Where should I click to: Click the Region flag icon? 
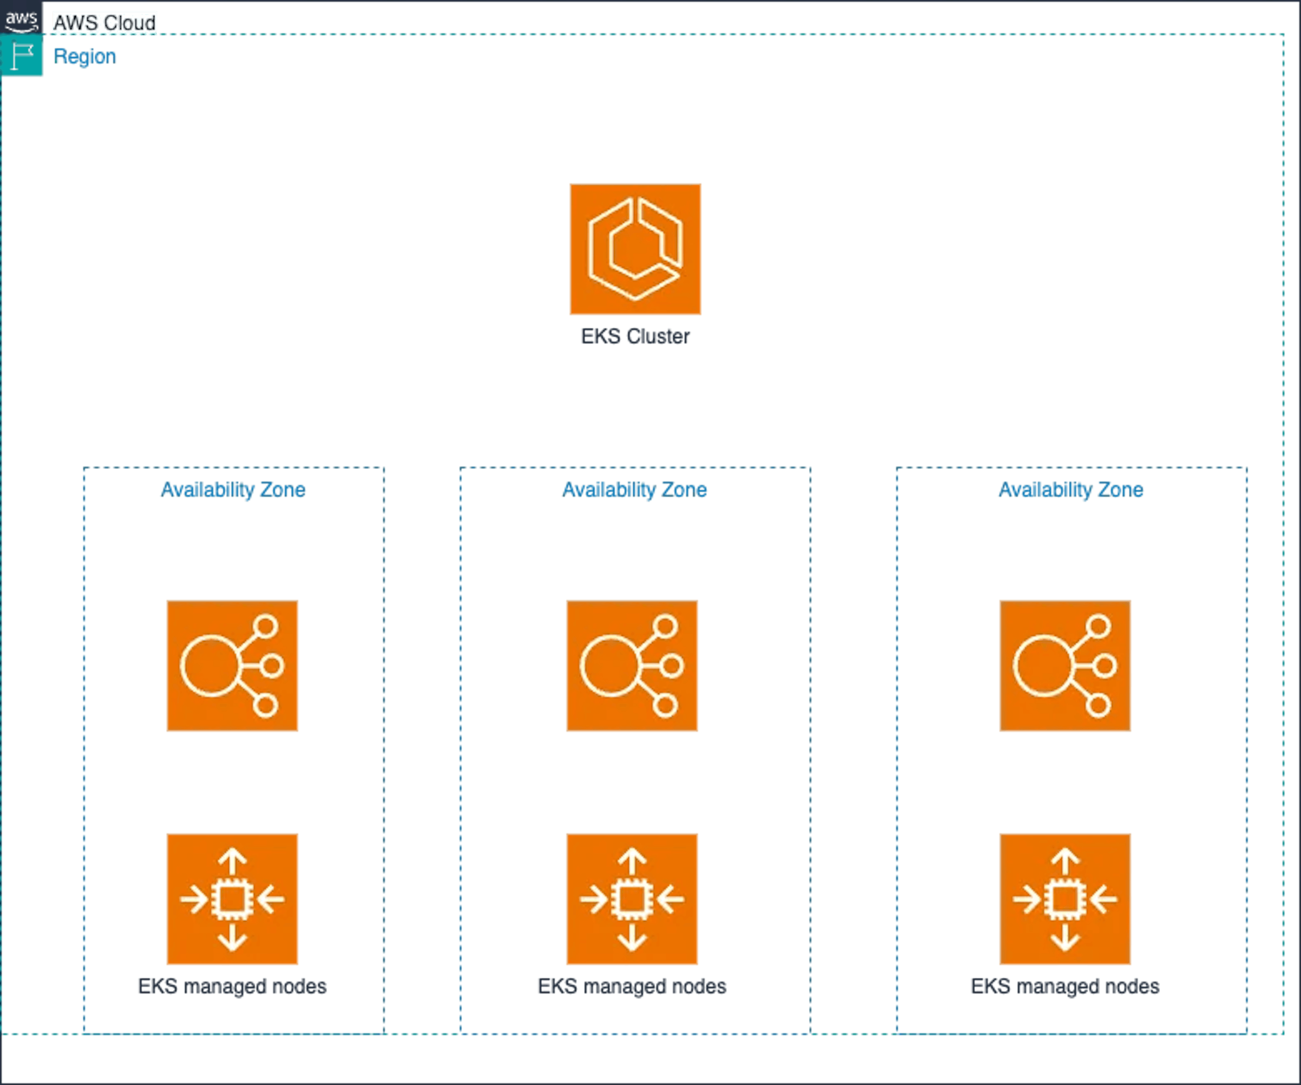(22, 55)
